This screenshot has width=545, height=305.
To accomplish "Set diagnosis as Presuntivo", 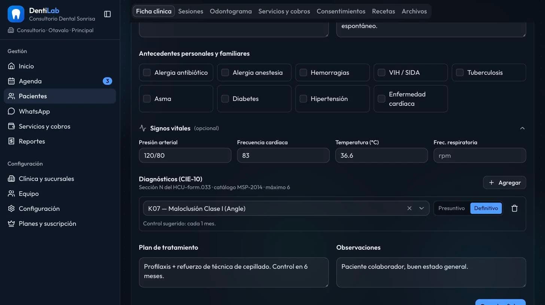I will [x=451, y=209].
